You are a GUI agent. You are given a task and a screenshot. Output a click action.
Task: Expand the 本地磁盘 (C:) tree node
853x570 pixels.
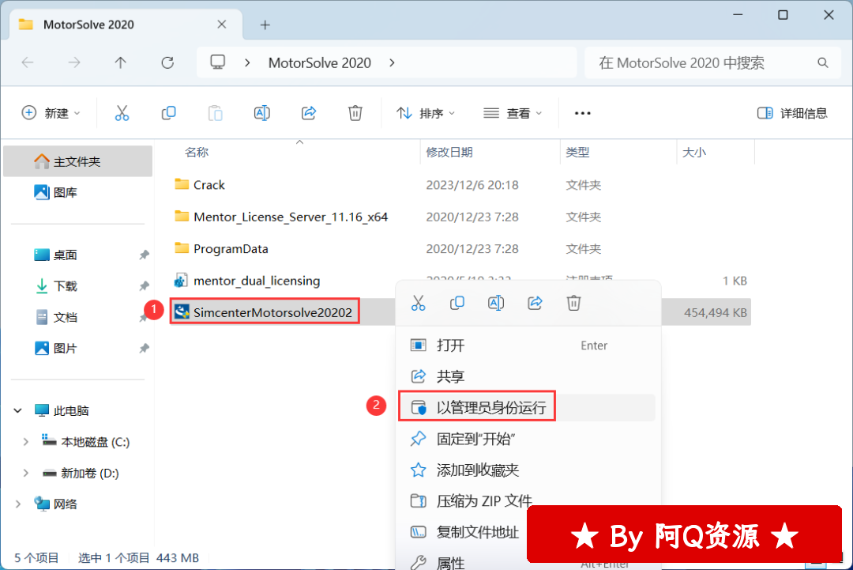point(25,441)
